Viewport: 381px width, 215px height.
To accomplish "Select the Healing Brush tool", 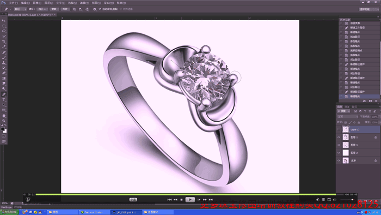I will tap(4, 52).
